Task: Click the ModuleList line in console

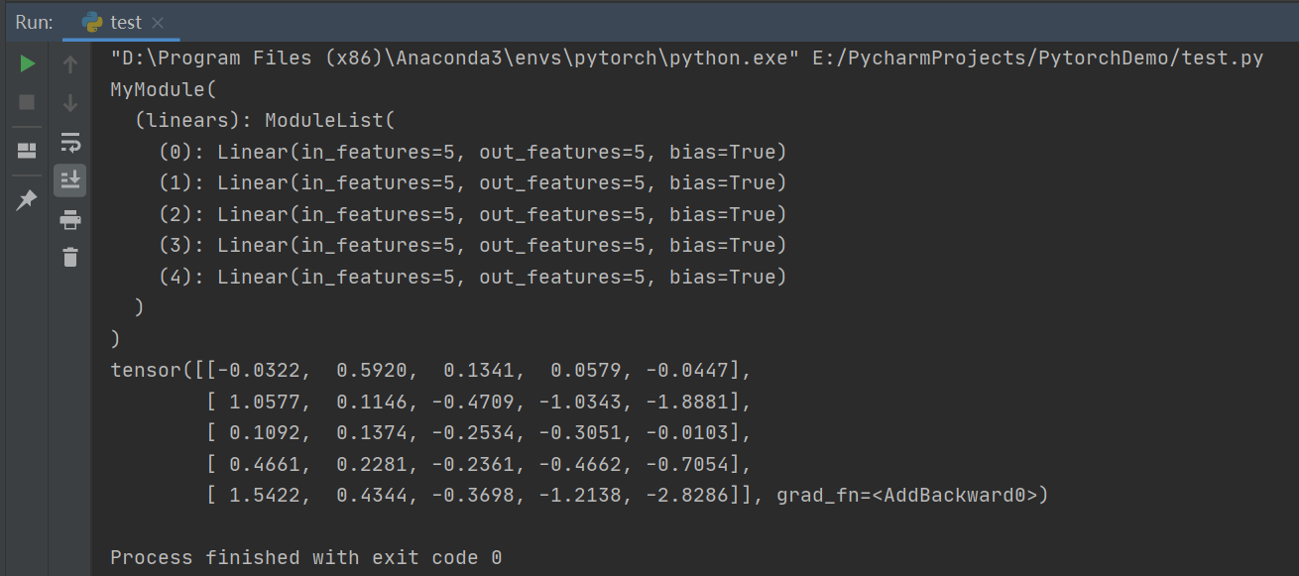Action: 262,119
